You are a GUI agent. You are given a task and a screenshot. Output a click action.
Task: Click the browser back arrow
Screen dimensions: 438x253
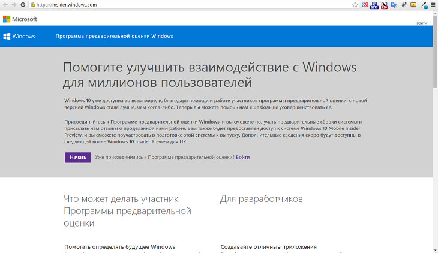pos(5,5)
